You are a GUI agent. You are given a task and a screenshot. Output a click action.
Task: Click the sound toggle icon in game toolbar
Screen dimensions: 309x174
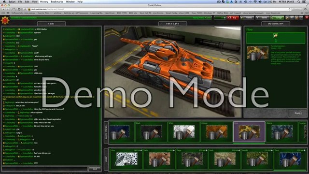(296, 18)
